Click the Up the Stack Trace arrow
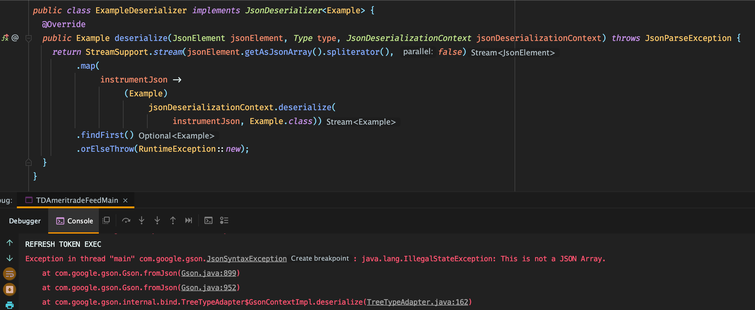Viewport: 755px width, 310px height. [x=9, y=243]
